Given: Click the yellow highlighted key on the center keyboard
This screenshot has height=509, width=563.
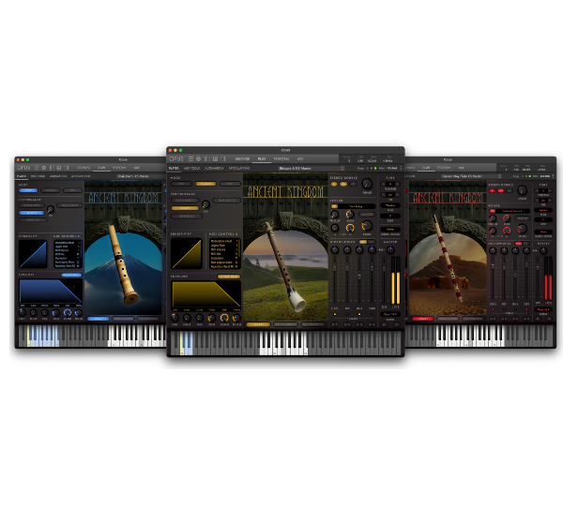Looking at the screenshot, I should 182,344.
